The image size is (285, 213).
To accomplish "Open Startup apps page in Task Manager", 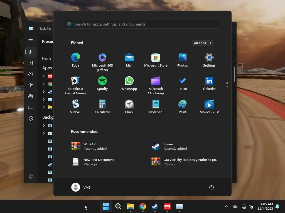I will coord(31,85).
